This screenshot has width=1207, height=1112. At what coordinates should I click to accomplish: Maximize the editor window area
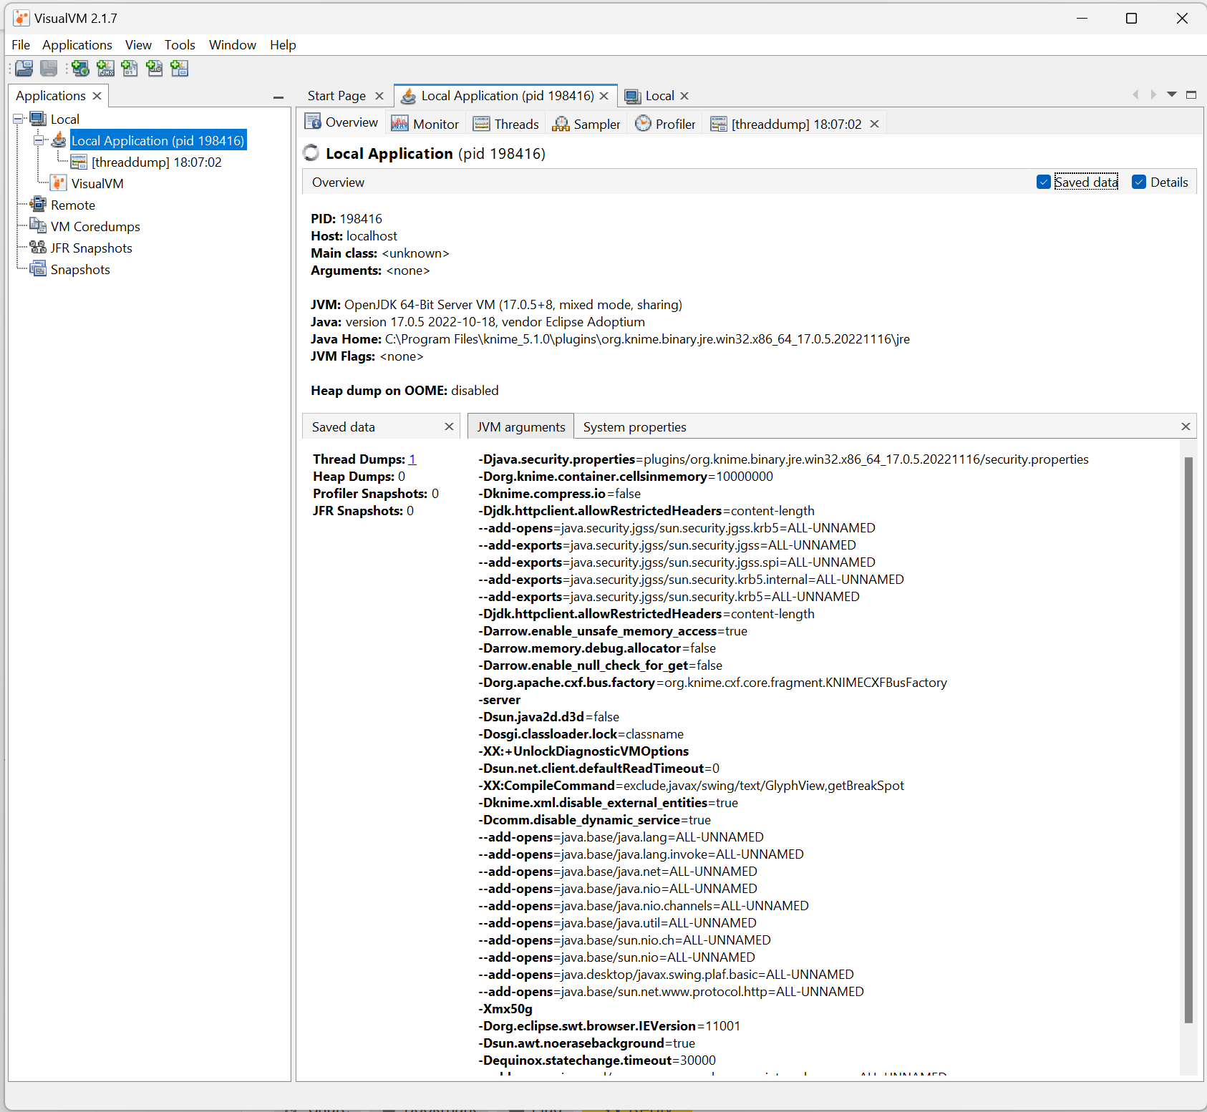point(1191,94)
